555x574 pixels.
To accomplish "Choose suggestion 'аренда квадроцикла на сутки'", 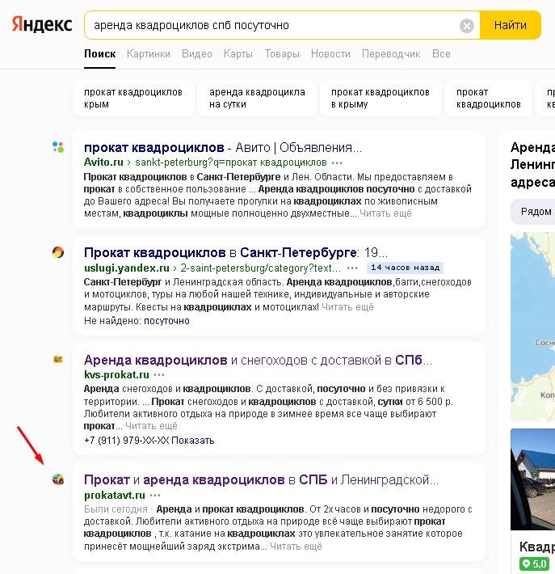I will (257, 98).
